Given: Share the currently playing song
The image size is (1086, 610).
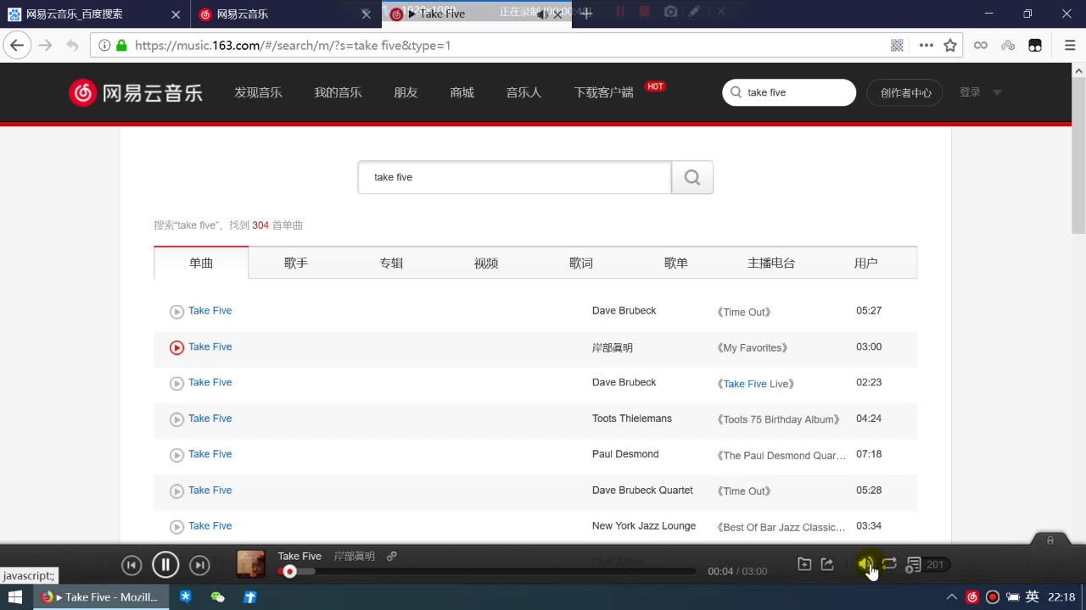Looking at the screenshot, I should 828,564.
